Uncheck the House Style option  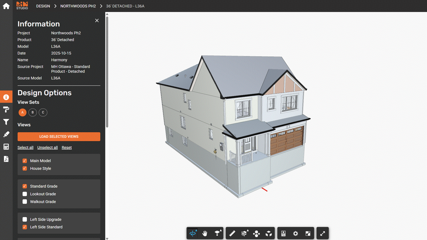pyautogui.click(x=24, y=168)
